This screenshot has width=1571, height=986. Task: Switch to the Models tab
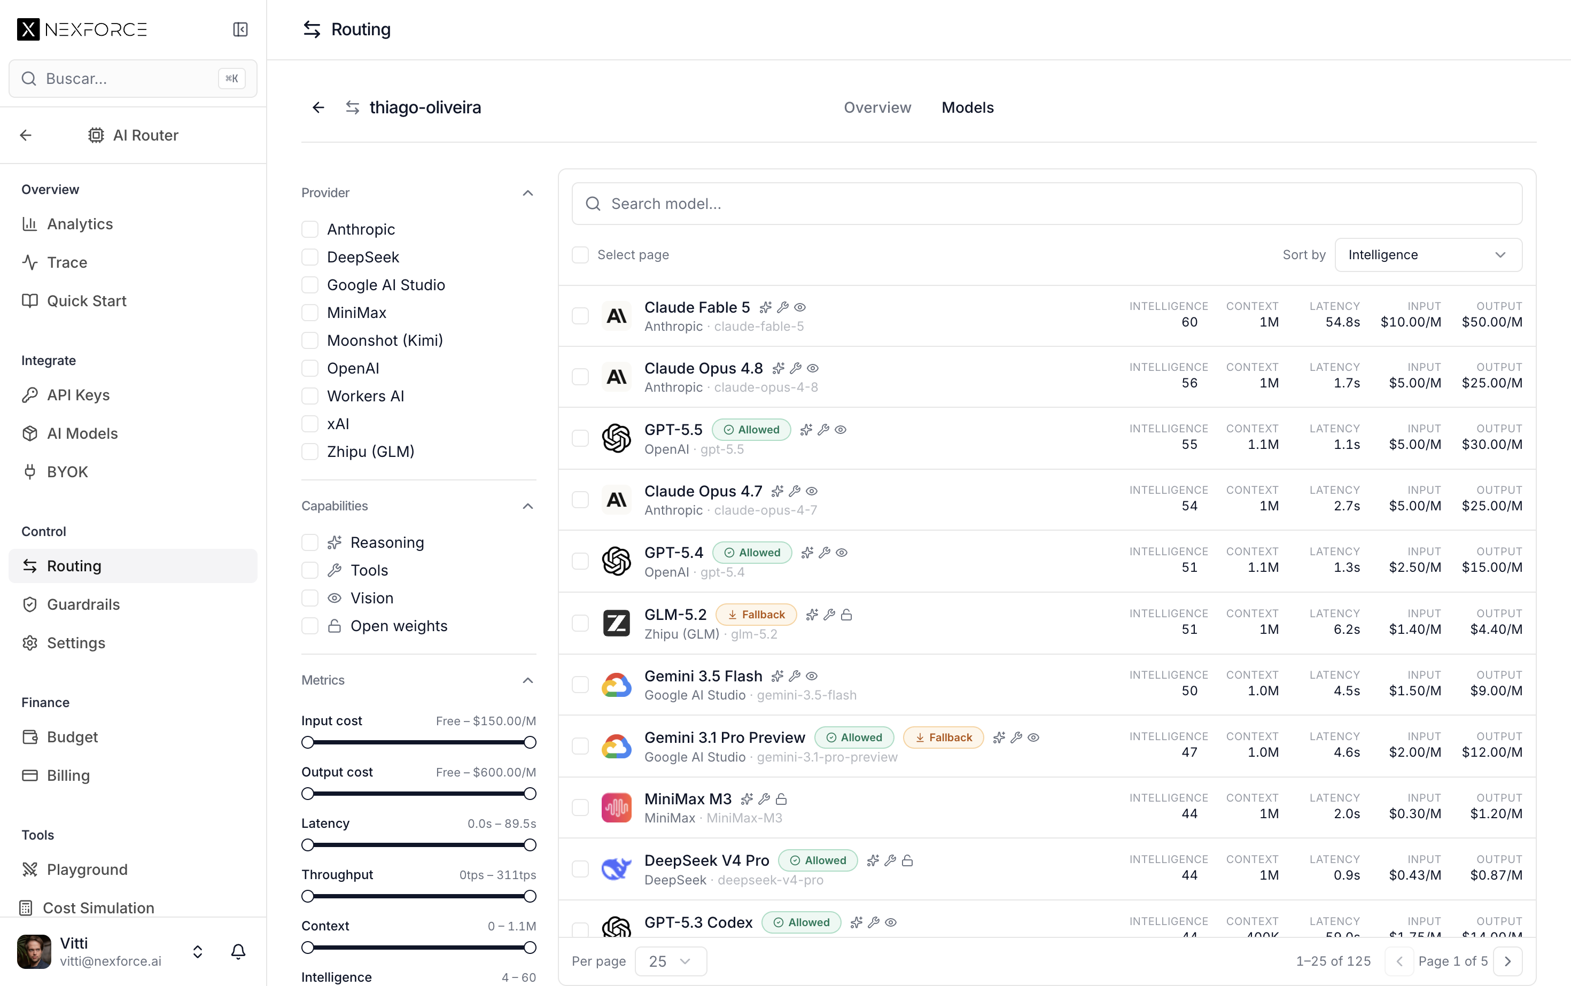[967, 107]
